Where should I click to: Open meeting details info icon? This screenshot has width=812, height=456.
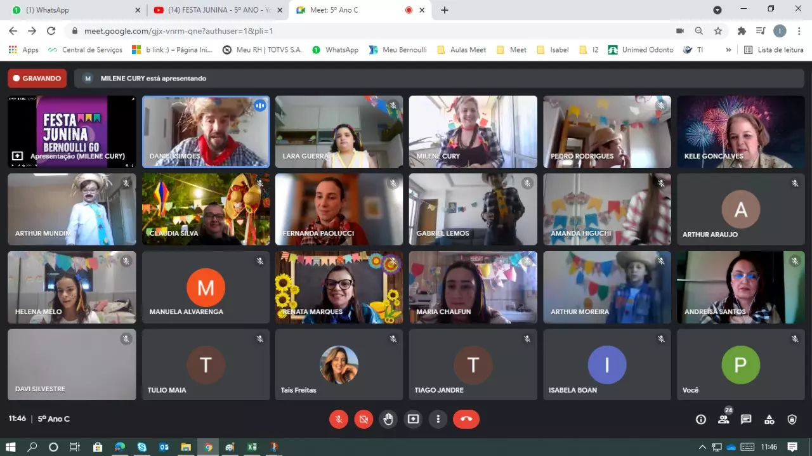coord(700,419)
